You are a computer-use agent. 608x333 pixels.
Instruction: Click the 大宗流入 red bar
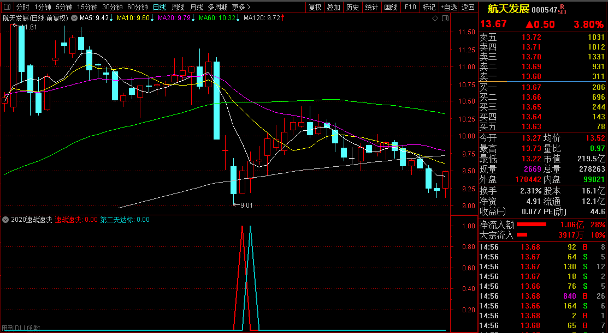522,234
